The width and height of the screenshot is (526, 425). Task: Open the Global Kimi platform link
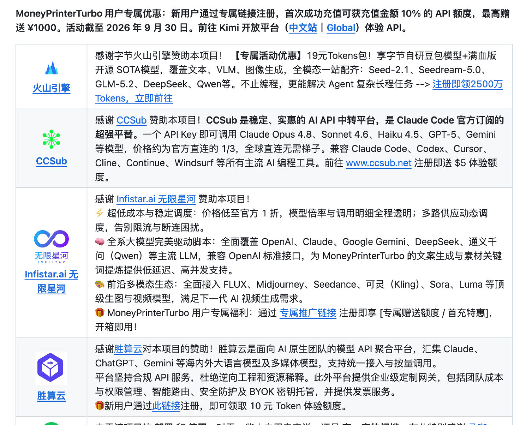click(x=341, y=28)
